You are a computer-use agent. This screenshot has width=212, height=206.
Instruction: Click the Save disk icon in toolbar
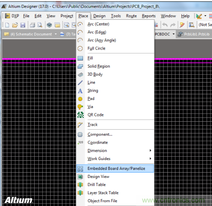coord(23,25)
